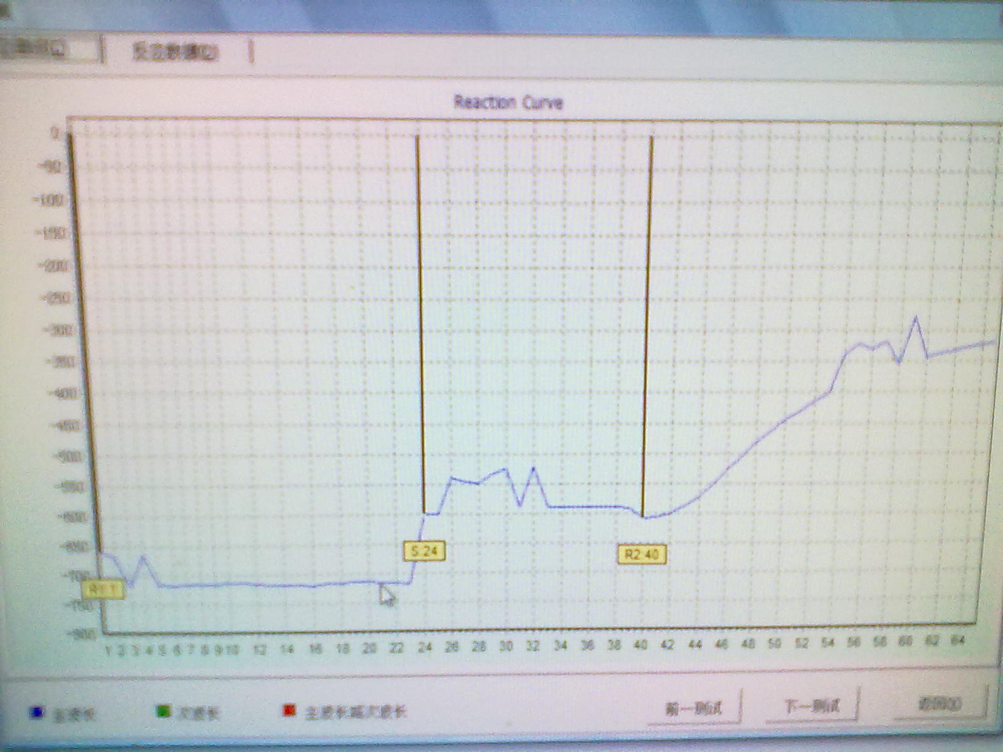Select the yellow S:24 marker label
The width and height of the screenshot is (1003, 752).
point(424,551)
